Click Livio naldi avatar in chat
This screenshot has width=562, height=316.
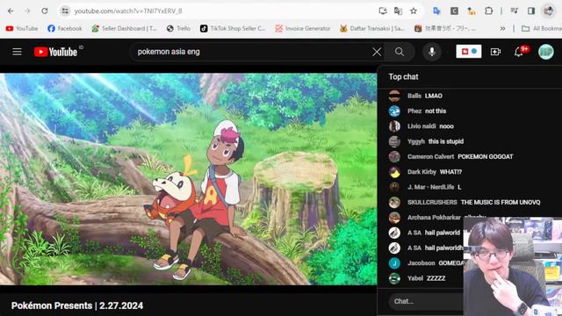pyautogui.click(x=394, y=126)
